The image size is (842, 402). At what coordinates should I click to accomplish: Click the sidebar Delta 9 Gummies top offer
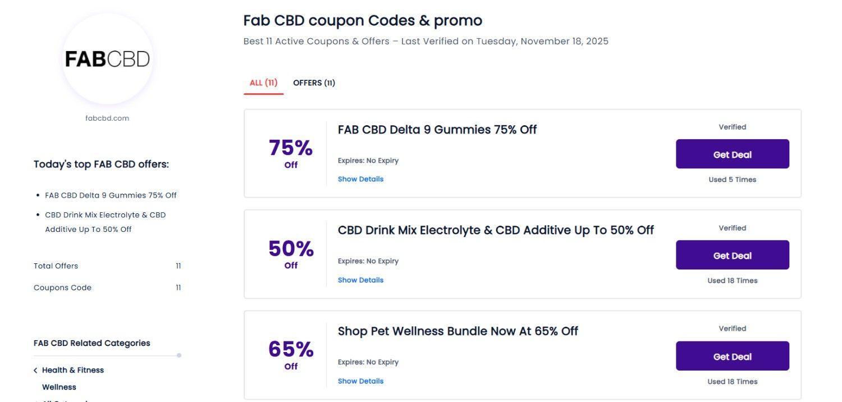(x=111, y=195)
